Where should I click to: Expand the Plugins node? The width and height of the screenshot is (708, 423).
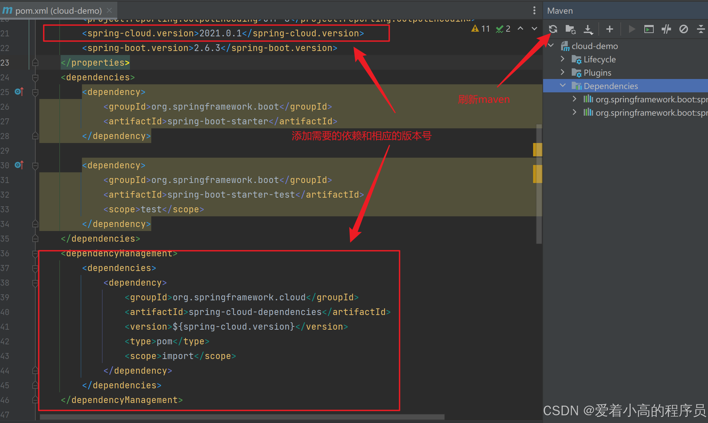562,72
